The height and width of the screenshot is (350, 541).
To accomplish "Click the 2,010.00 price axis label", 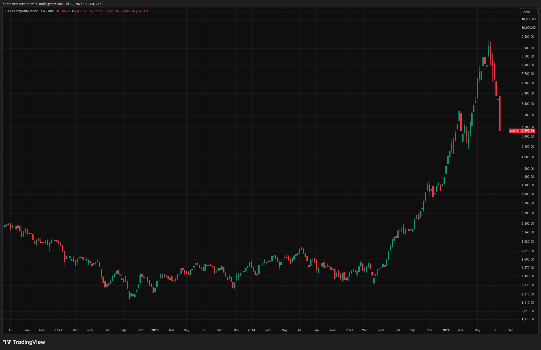I will 528,311.
